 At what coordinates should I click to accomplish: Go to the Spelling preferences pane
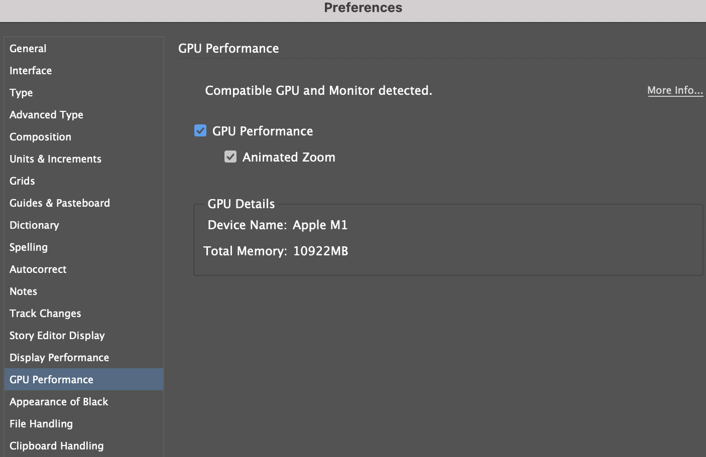[x=29, y=247]
